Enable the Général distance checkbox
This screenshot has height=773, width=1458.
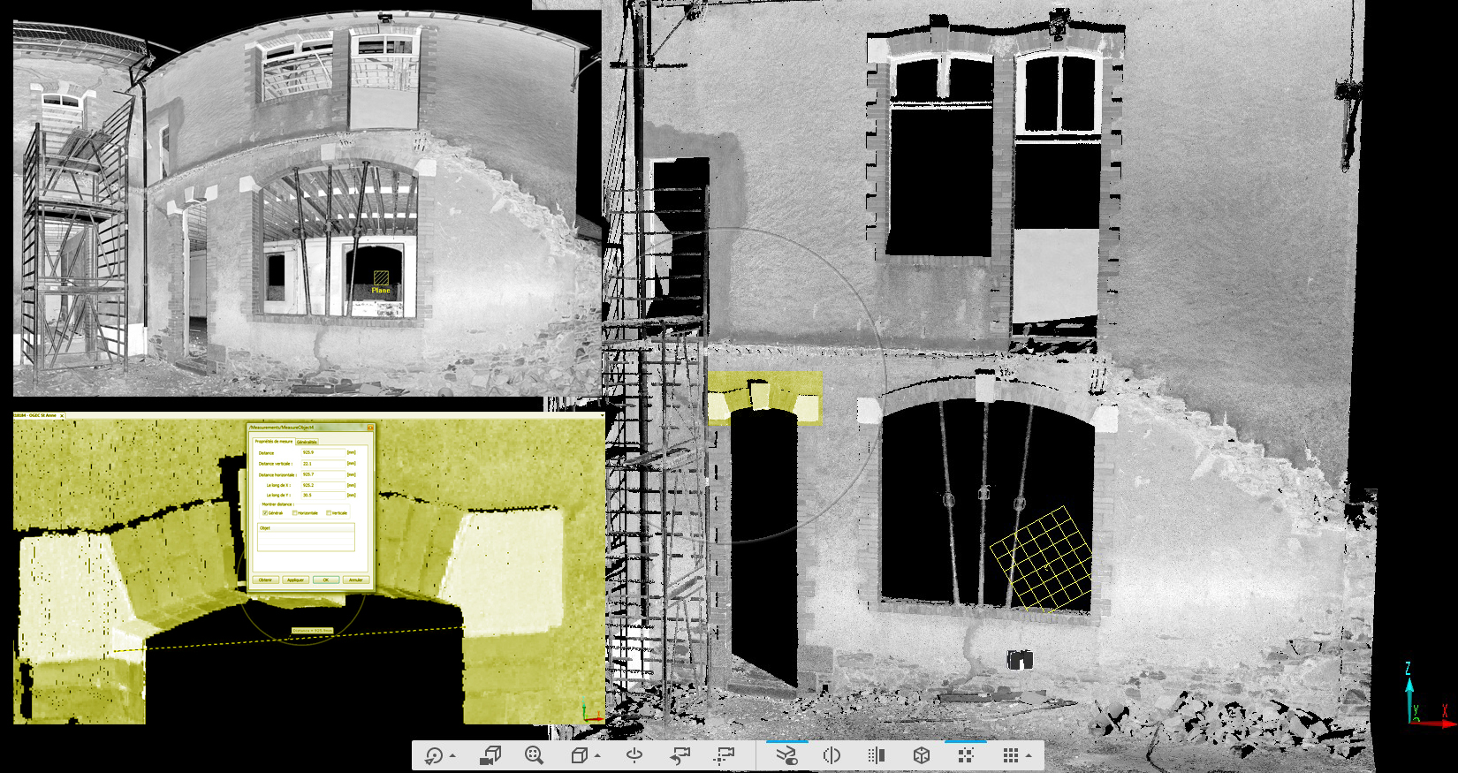265,513
